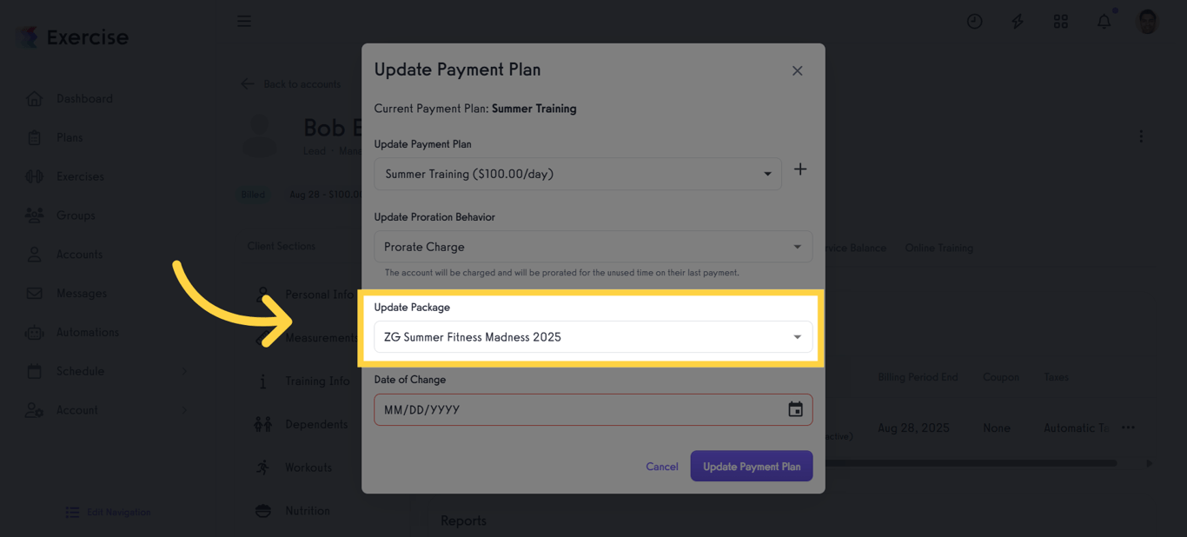Click the notifications bell icon

click(x=1104, y=22)
